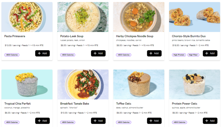Image resolution: width=222 pixels, height=127 pixels.
Task: Click the Chorizo-Style Burrito Duo image
Action: (x=194, y=17)
